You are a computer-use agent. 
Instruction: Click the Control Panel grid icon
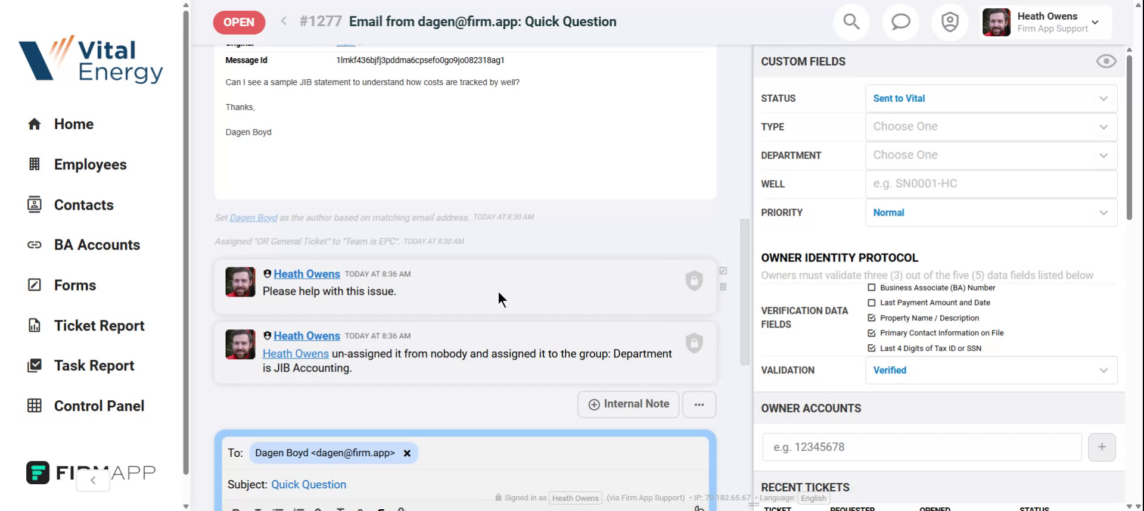pos(35,406)
